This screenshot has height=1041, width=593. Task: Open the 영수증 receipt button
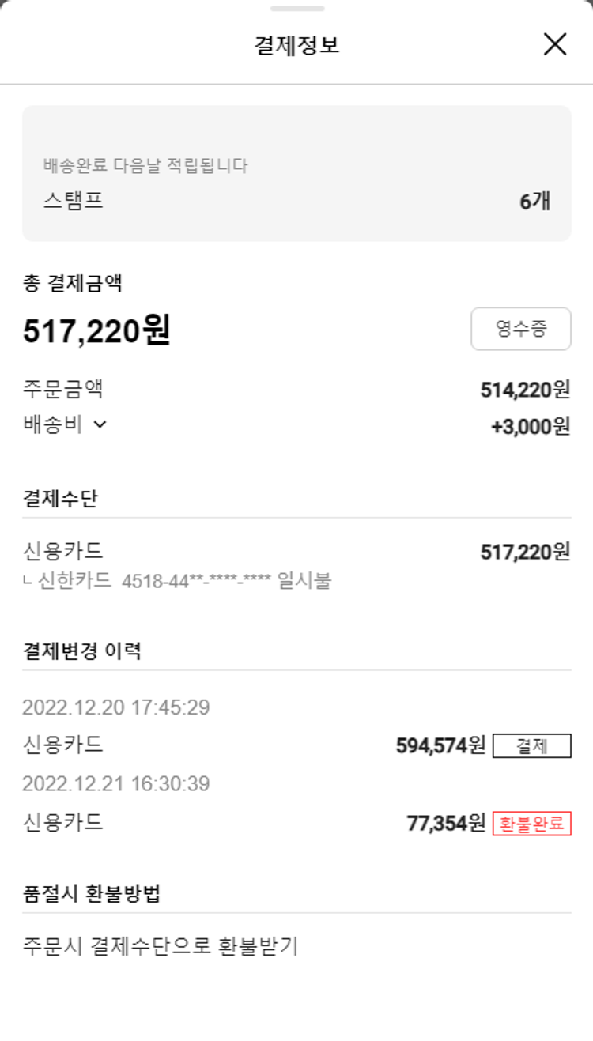(x=520, y=329)
